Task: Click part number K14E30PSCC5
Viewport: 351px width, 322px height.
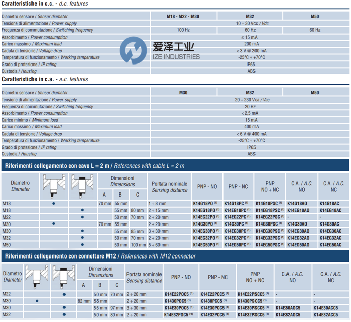Action: (x=254, y=308)
